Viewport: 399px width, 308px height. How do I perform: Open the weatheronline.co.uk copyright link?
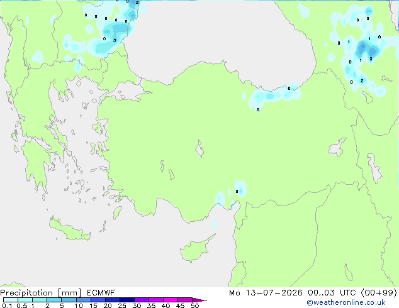(346, 302)
